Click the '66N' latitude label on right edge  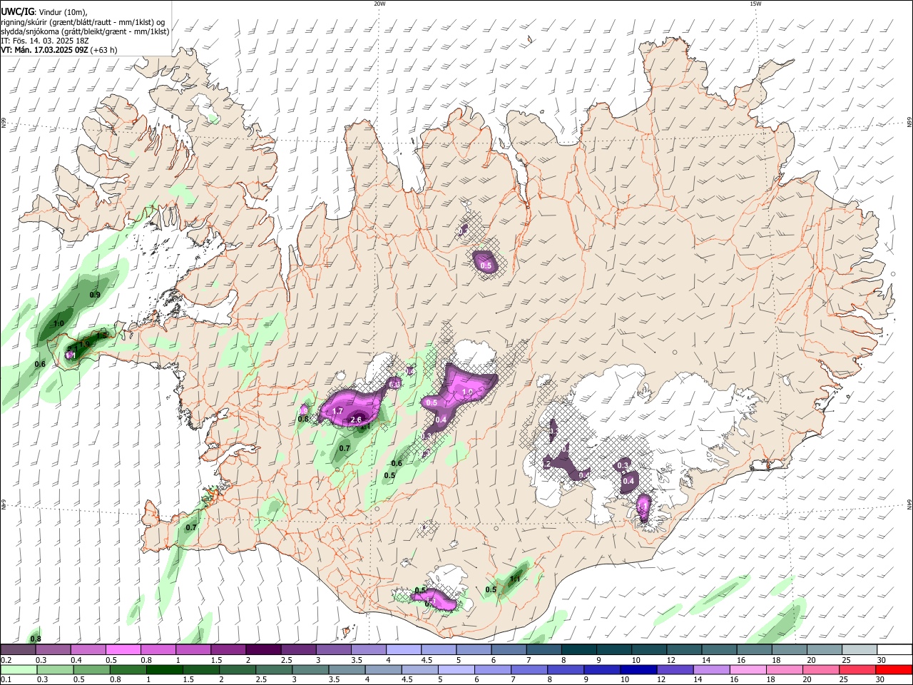click(909, 123)
